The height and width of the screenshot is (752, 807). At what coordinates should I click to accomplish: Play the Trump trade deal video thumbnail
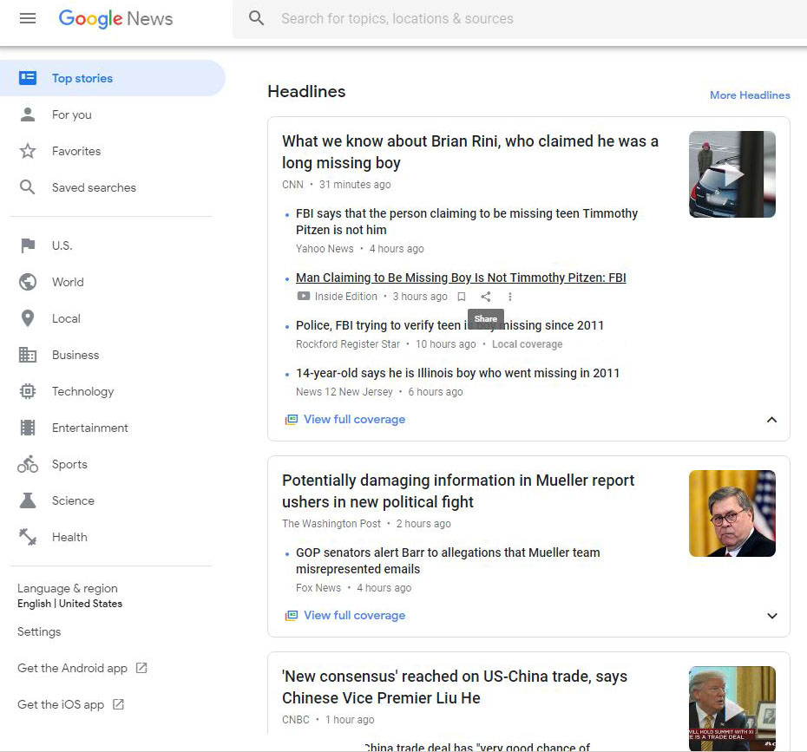732,709
